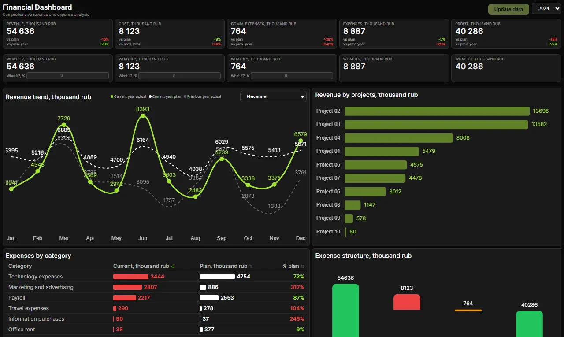Select the 'Category' column header

coord(20,266)
